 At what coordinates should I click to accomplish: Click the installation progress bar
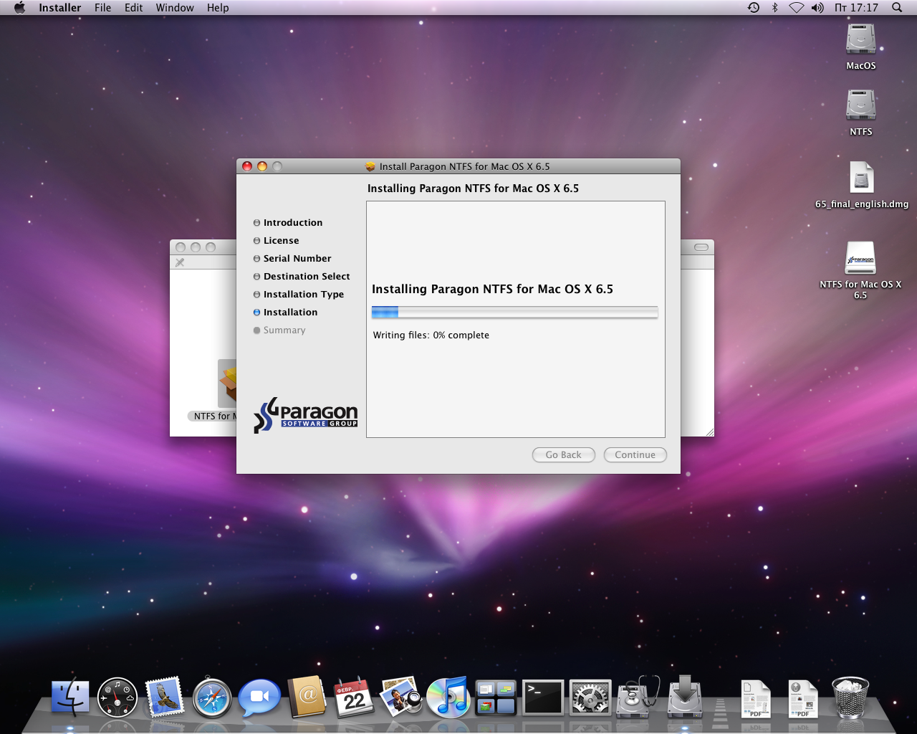pyautogui.click(x=514, y=312)
